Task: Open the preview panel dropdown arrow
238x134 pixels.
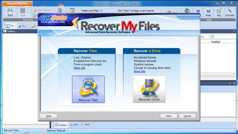Action: [230, 83]
